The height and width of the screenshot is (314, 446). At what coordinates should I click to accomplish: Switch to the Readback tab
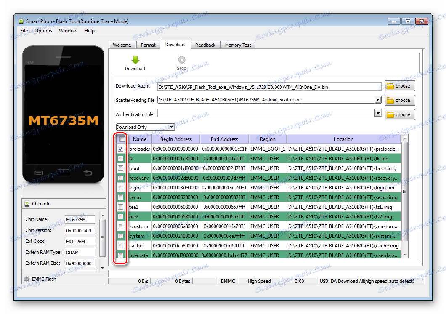coord(205,45)
